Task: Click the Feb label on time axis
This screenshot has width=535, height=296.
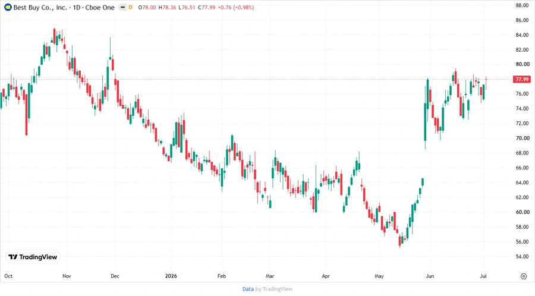Action: (x=222, y=276)
